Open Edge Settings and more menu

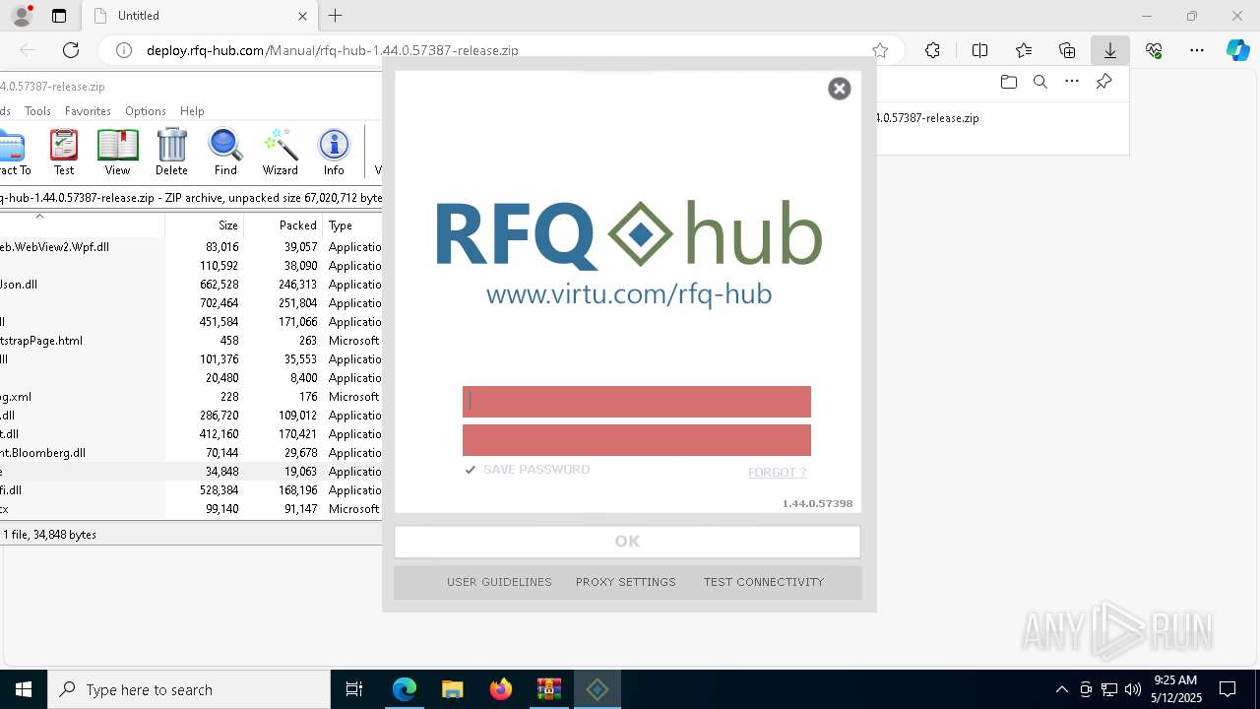1197,50
